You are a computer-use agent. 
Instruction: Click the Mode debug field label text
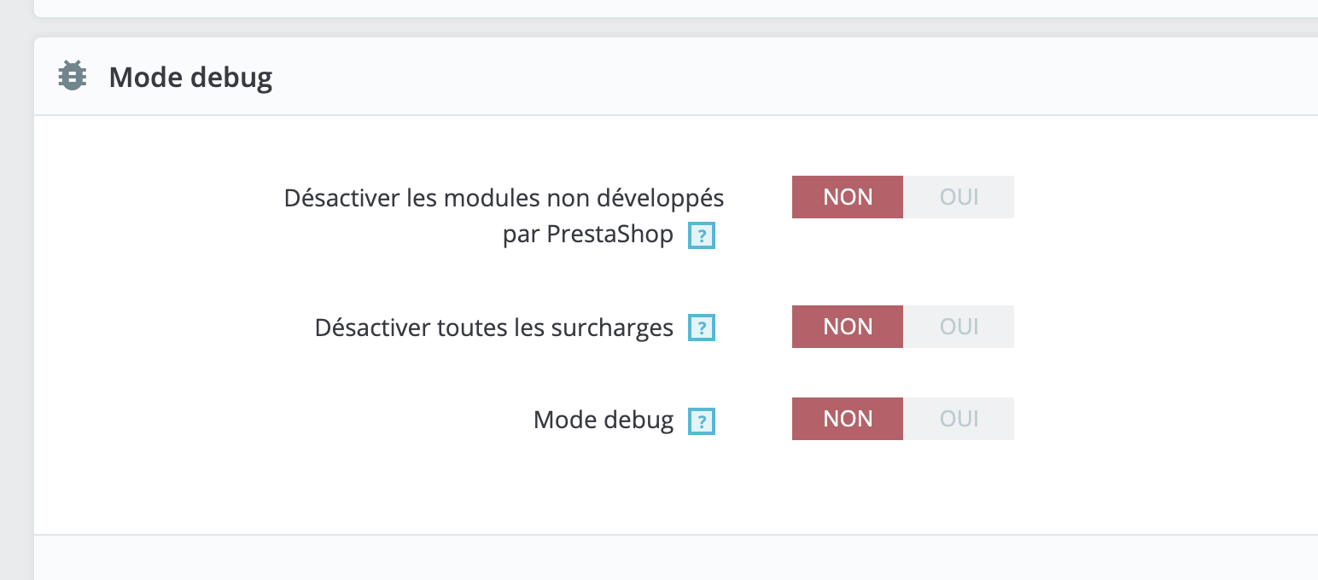click(603, 420)
